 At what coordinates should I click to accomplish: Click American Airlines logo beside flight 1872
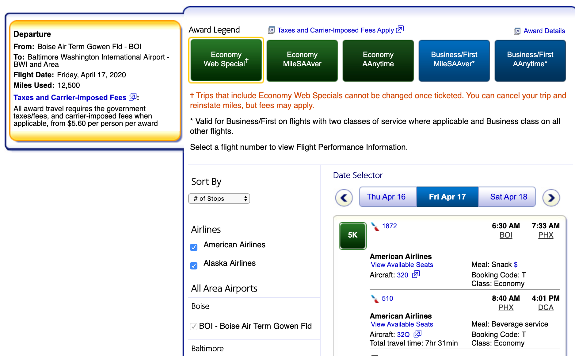[x=375, y=226]
